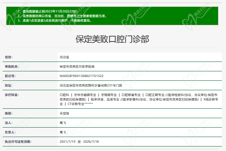
Task: Select the 省份 label
Action: 9,57
